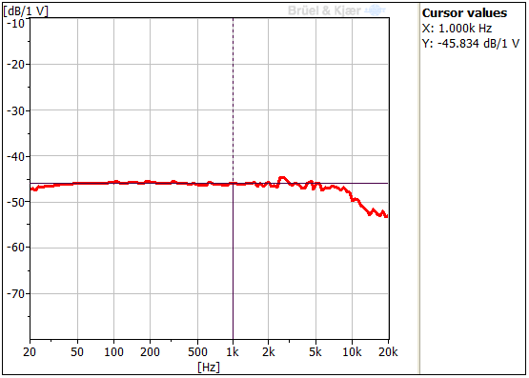Click the '2k' frequency axis label
The image size is (529, 378).
[x=269, y=352]
